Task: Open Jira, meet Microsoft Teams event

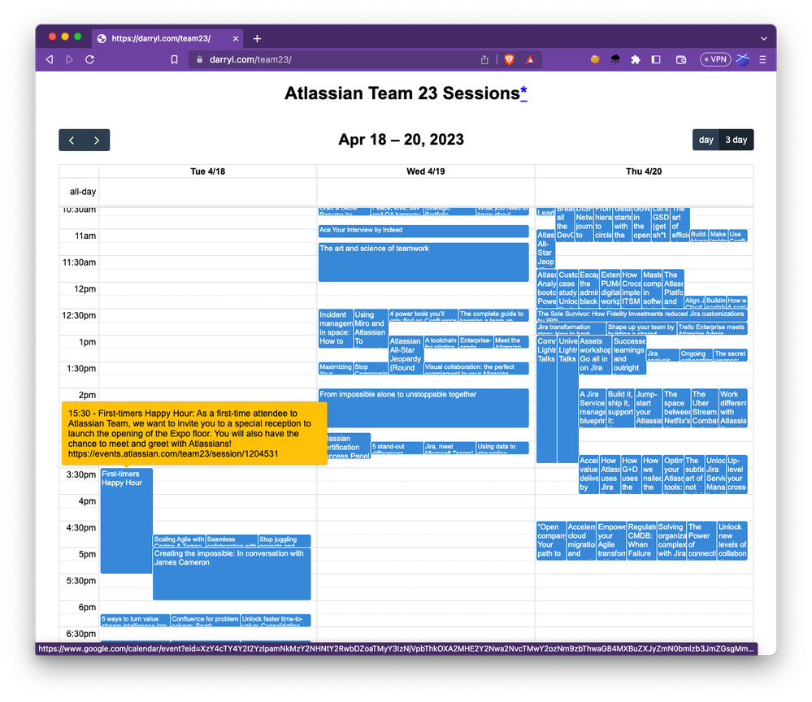Action: 449,448
